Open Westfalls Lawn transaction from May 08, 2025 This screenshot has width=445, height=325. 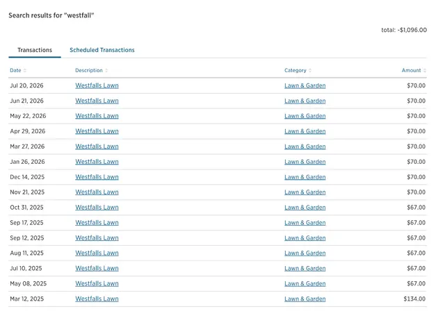pyautogui.click(x=97, y=283)
